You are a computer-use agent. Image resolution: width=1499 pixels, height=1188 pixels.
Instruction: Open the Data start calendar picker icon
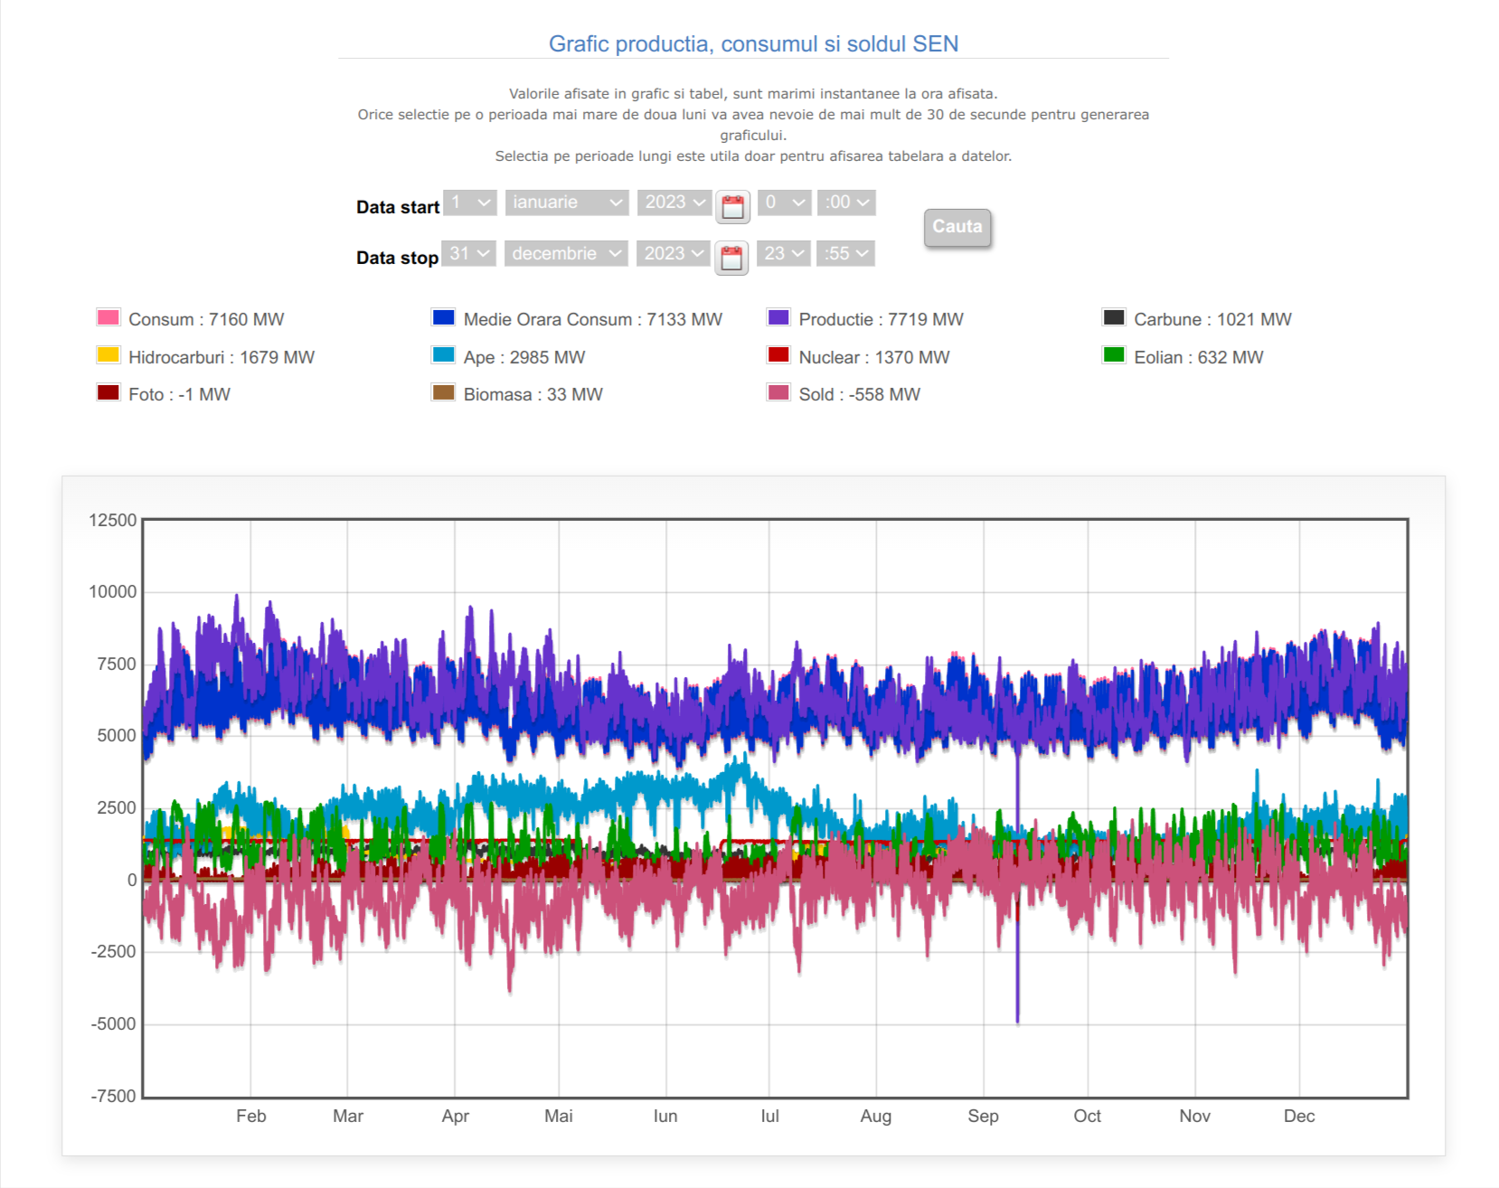pos(732,207)
